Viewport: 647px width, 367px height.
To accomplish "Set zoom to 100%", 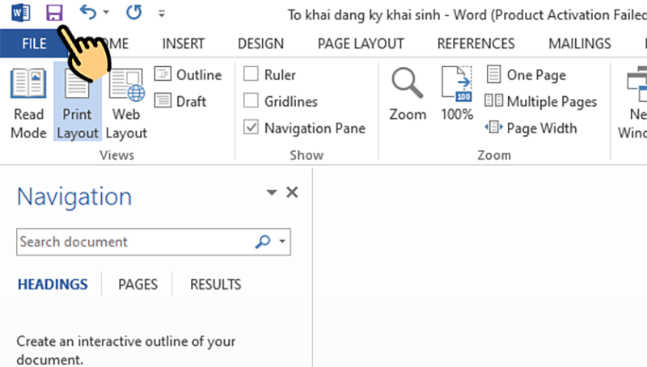I will coord(457,94).
